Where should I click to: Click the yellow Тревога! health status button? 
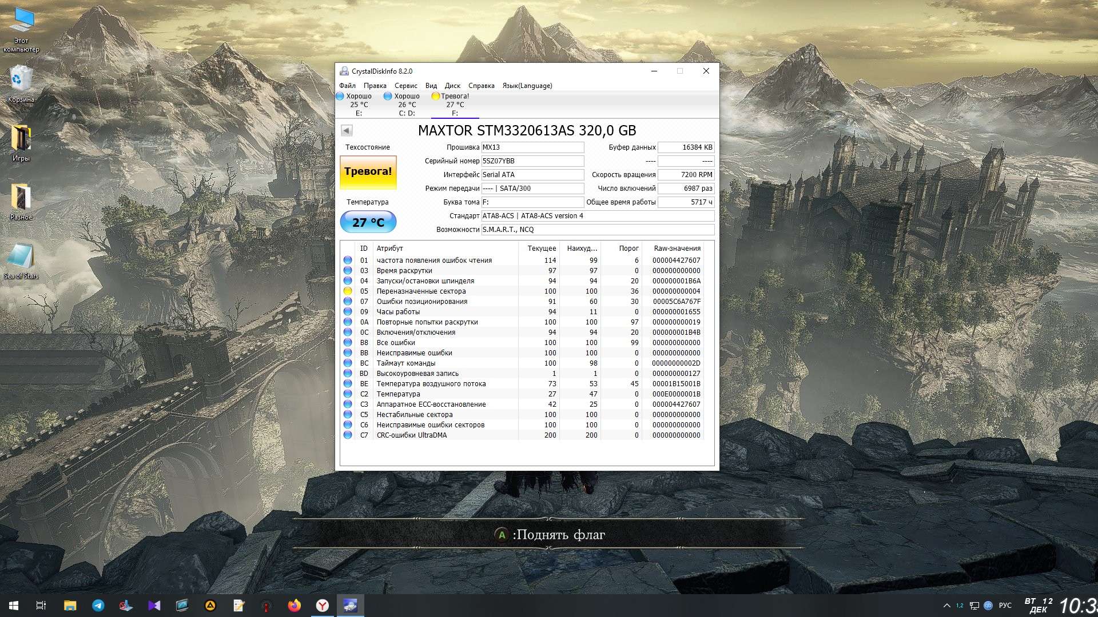point(368,172)
